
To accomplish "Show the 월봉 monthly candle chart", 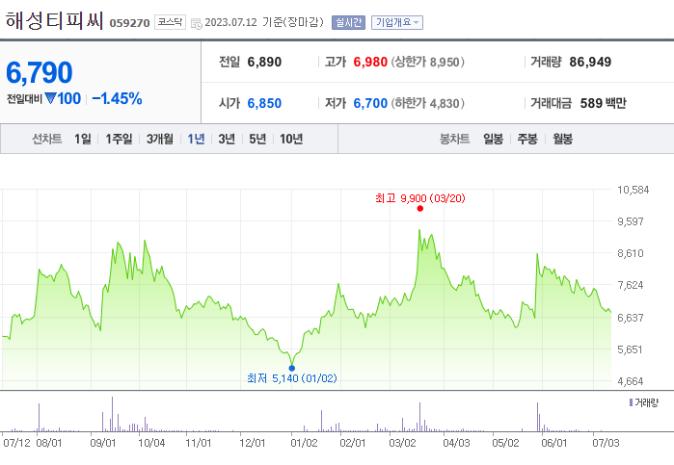I will coord(562,139).
